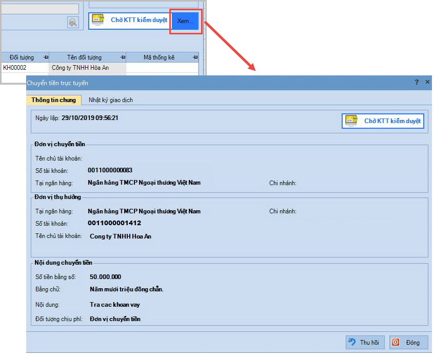The image size is (434, 357).
Task: Click the Mã thống kê column header
Action: tap(159, 57)
